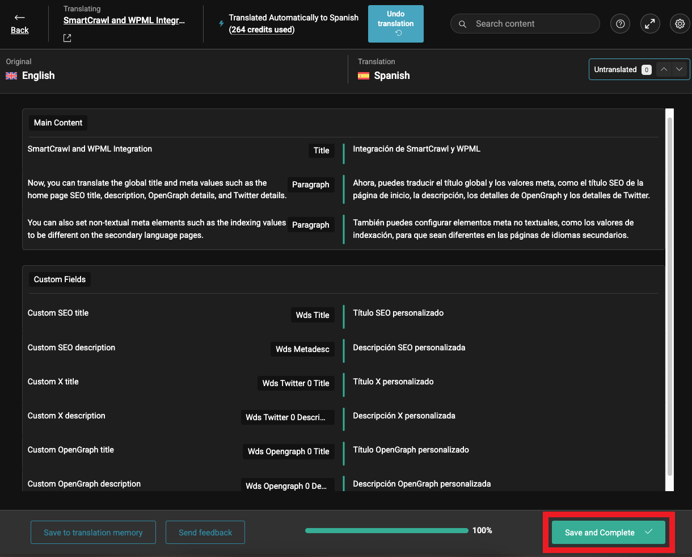Open the 264 credits used link
692x557 pixels.
261,30
